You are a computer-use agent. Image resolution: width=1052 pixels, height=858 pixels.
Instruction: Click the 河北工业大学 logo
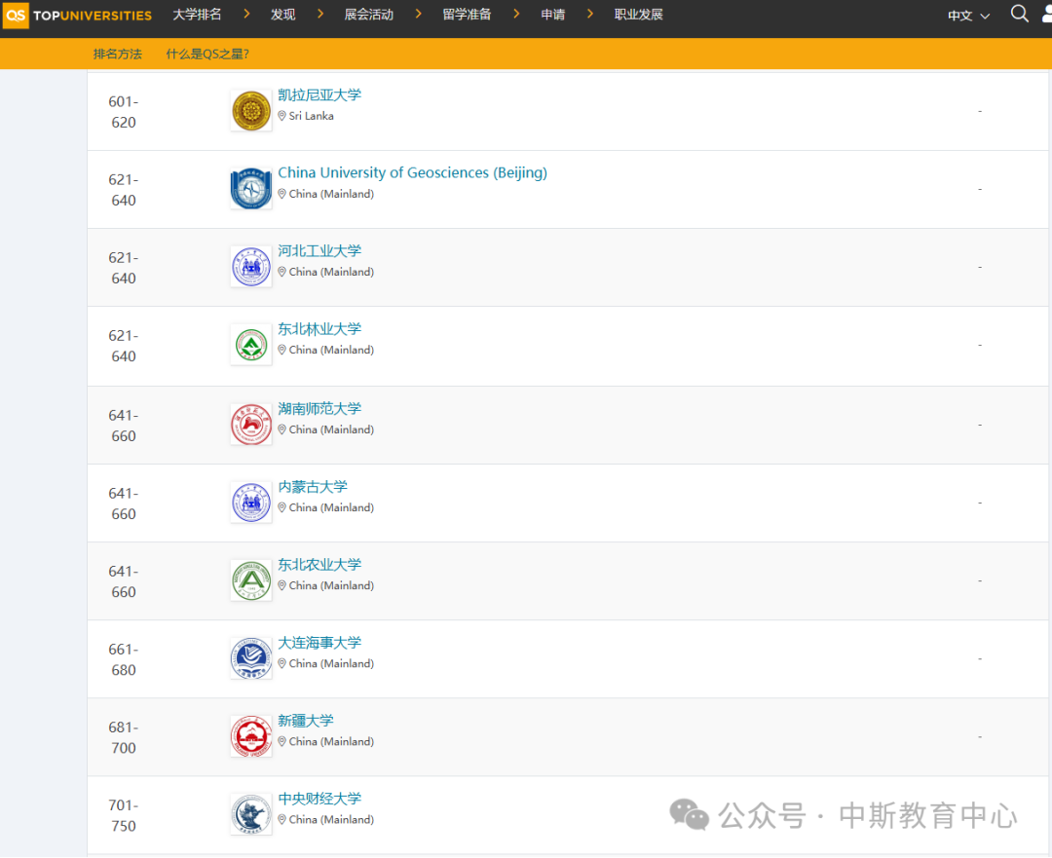click(x=251, y=266)
